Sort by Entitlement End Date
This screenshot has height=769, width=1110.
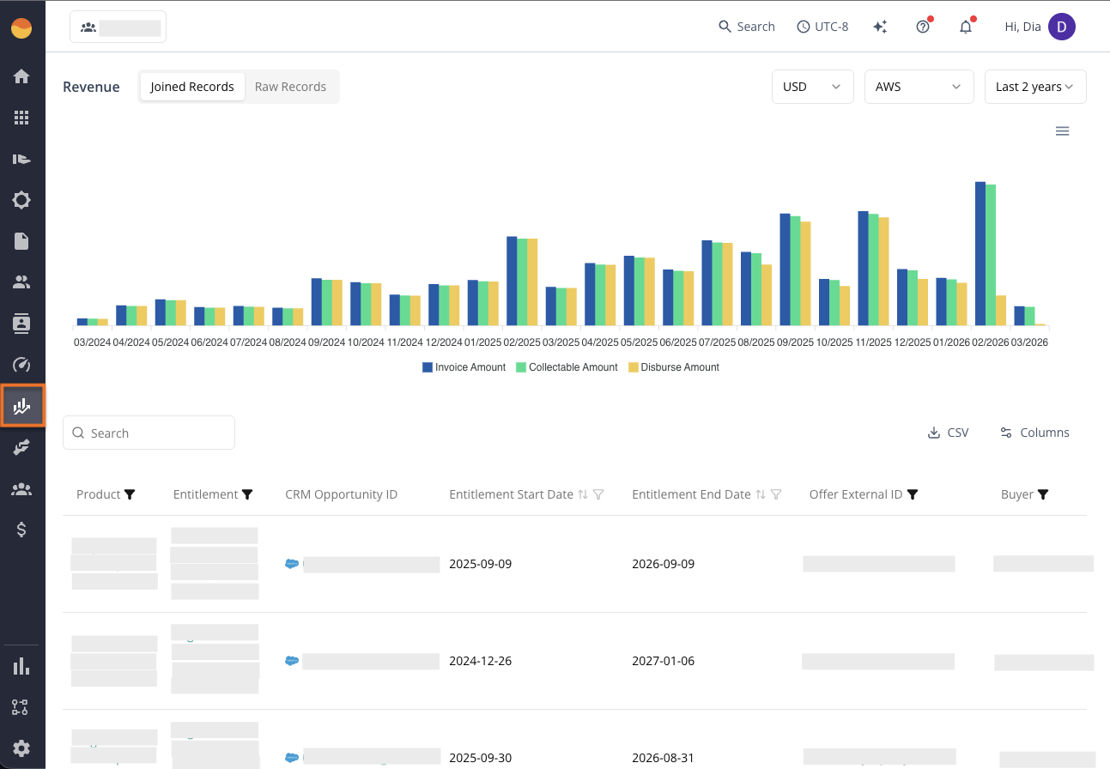coord(761,494)
